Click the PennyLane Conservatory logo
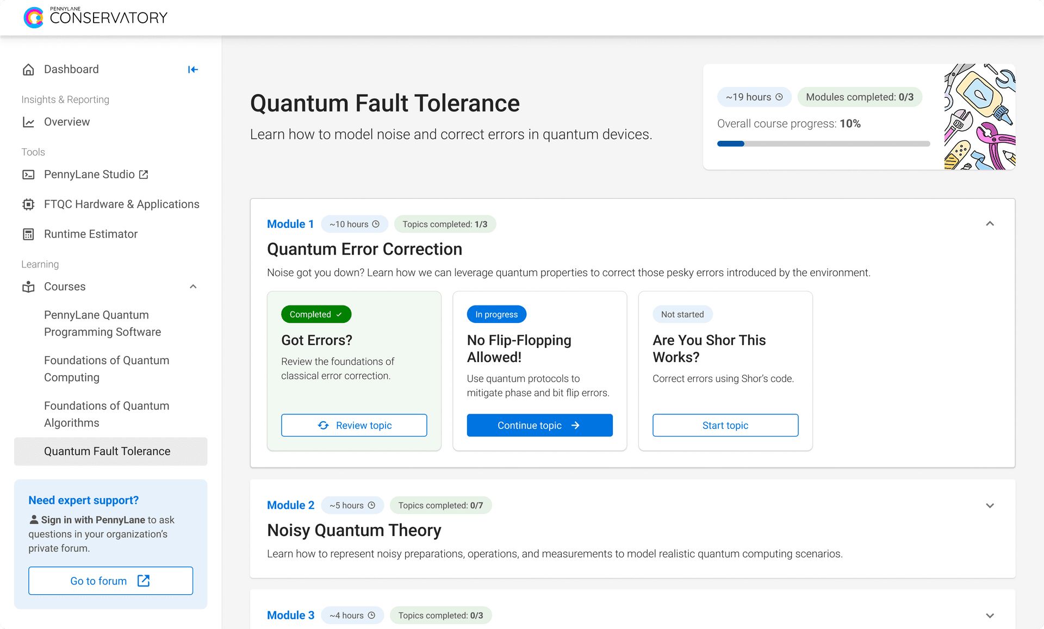 point(96,17)
